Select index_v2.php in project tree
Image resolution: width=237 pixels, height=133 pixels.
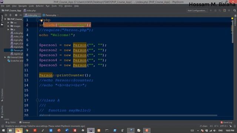coord(17,37)
